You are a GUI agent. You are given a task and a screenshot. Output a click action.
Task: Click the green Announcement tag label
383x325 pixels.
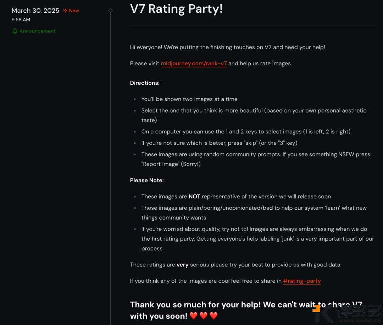coord(38,31)
